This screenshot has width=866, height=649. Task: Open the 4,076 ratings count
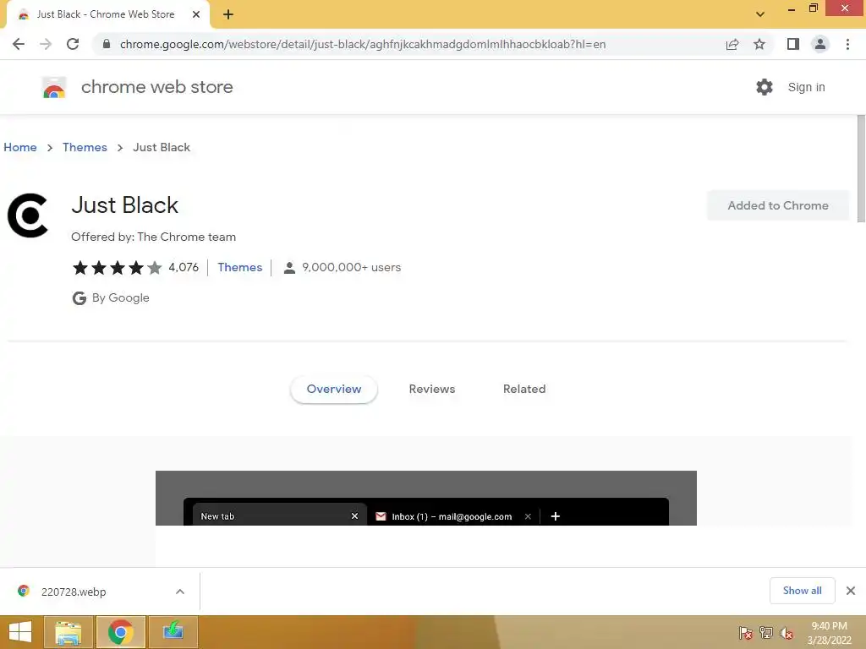pos(184,267)
